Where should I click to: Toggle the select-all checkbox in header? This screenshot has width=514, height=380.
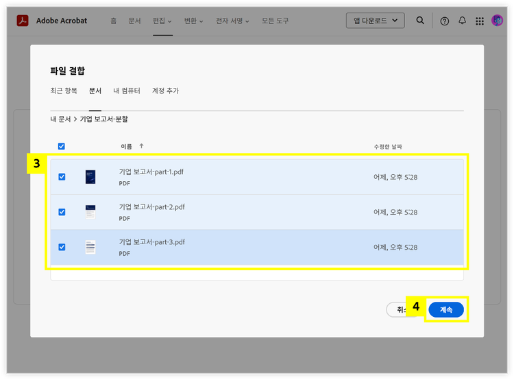pyautogui.click(x=61, y=146)
